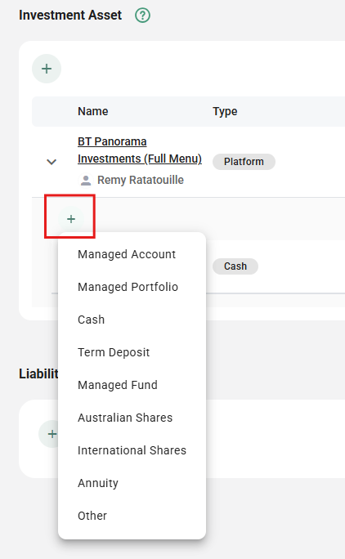Click Remy Ratatouille's person avatar icon
Viewport: 345px width, 559px height.
[86, 180]
